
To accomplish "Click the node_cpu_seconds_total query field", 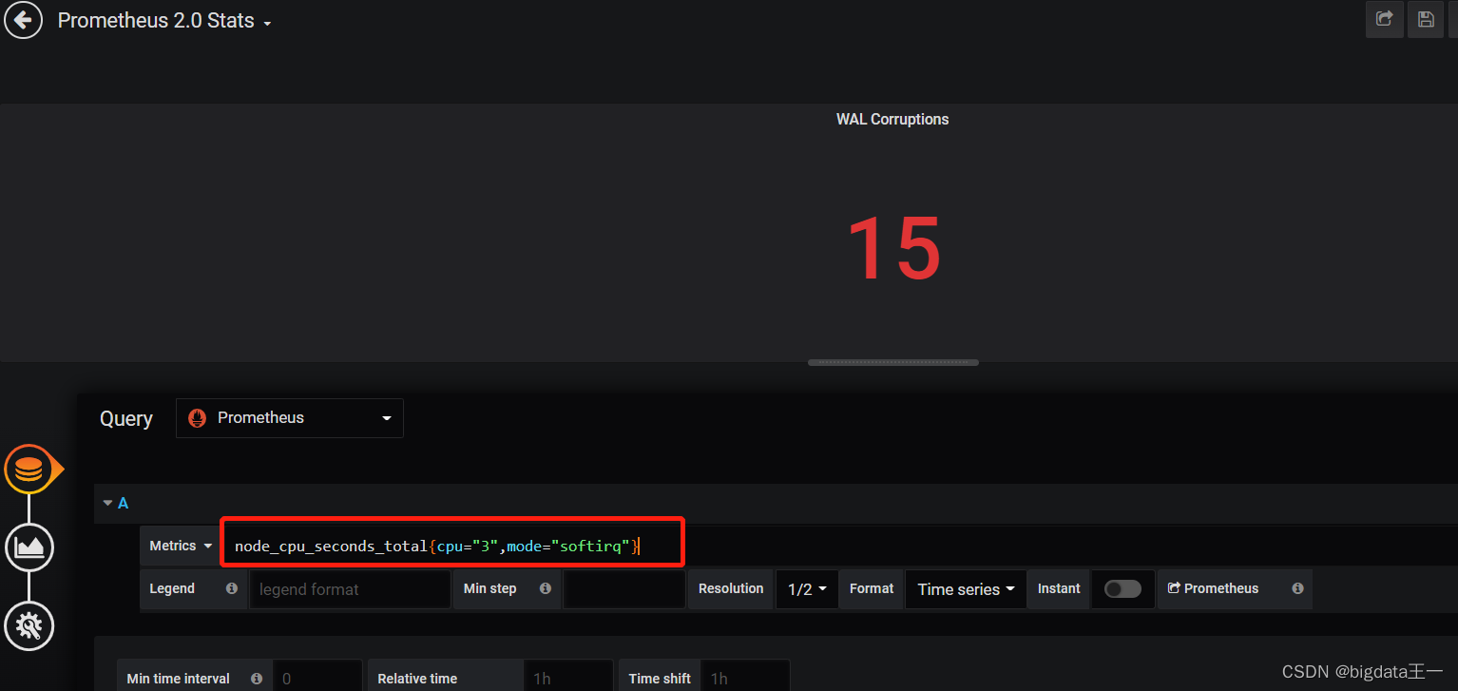I will (x=452, y=546).
